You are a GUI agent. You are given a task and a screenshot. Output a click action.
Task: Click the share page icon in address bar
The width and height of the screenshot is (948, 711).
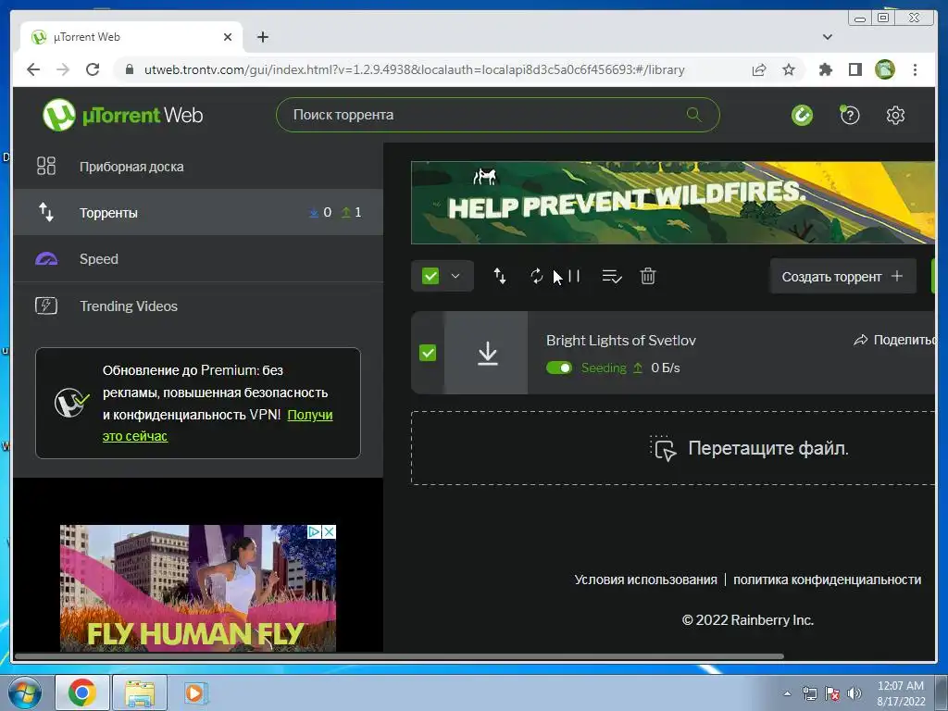pos(759,69)
